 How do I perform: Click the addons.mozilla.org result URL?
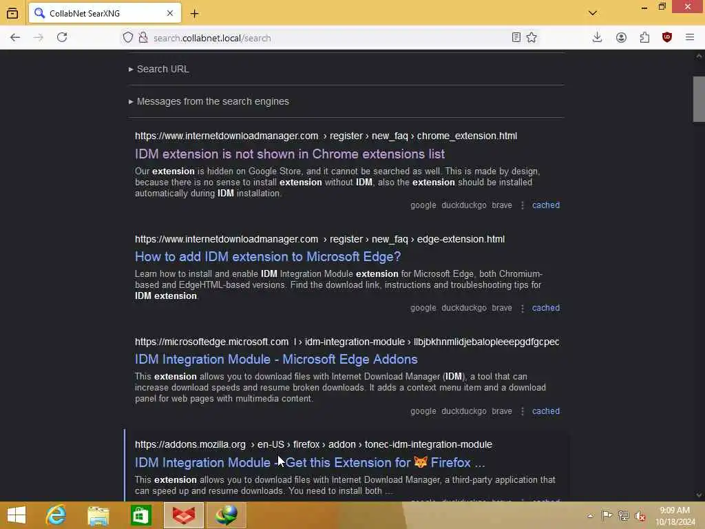click(313, 444)
